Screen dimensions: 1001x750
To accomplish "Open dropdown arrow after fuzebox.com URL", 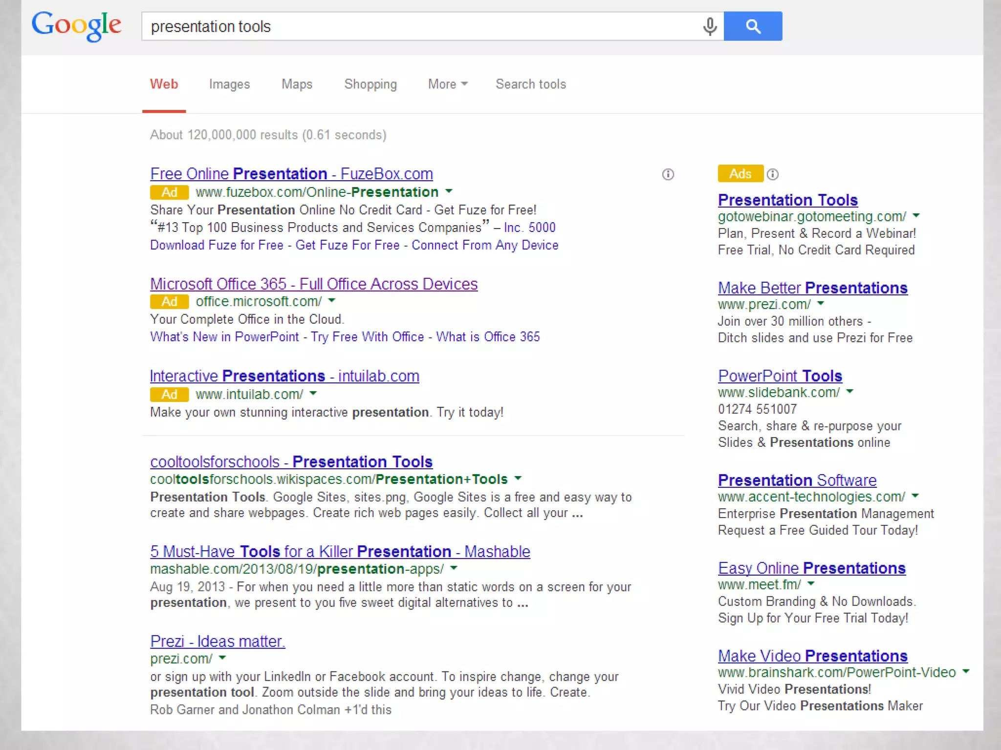I will pos(449,191).
